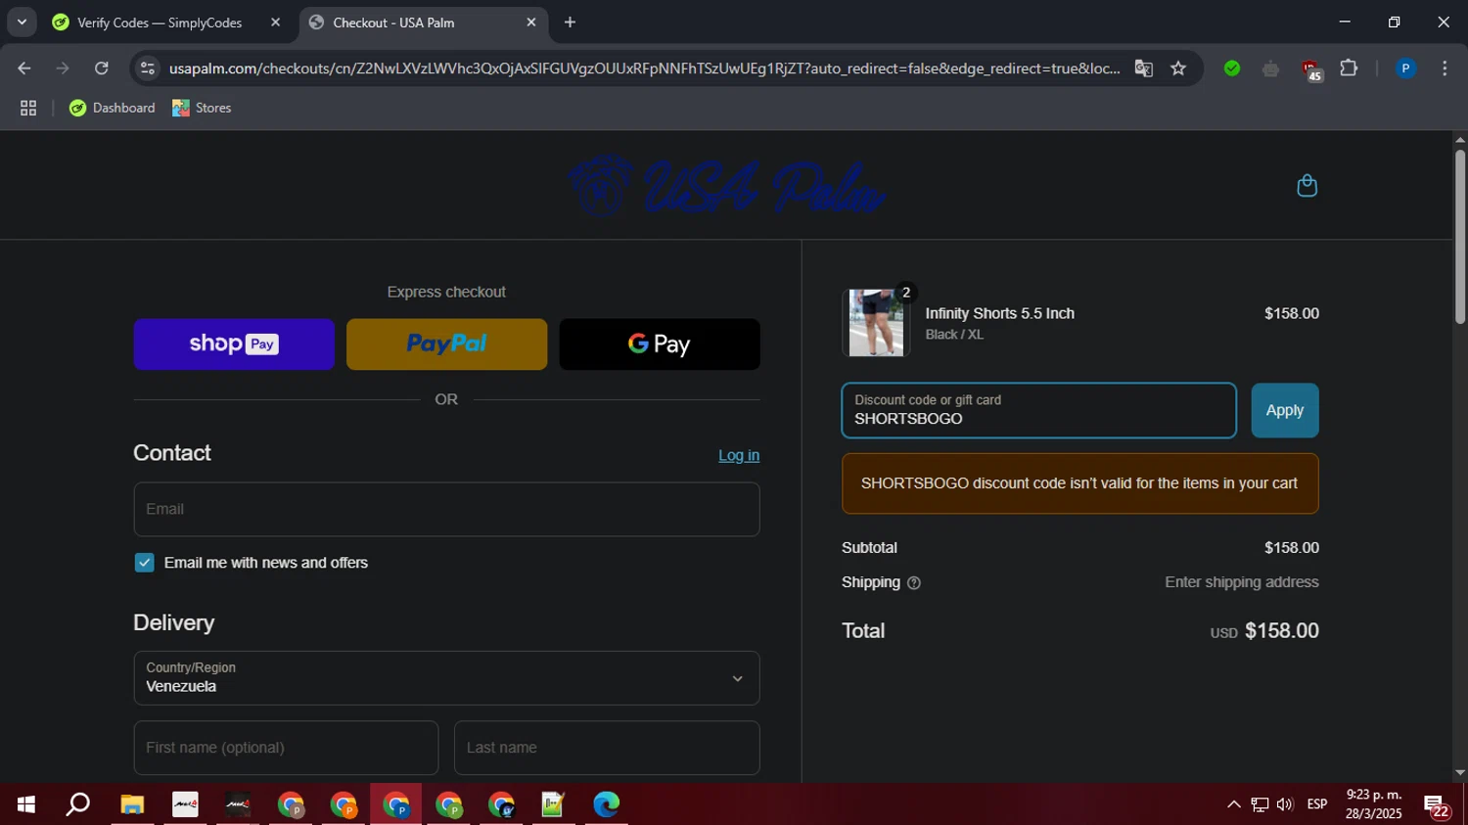Open the tab search dropdown arrow
This screenshot has height=825, width=1468.
pos(22,23)
